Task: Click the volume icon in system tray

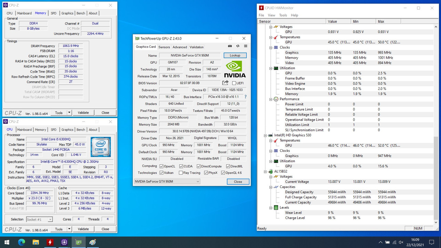Action: 401,242
